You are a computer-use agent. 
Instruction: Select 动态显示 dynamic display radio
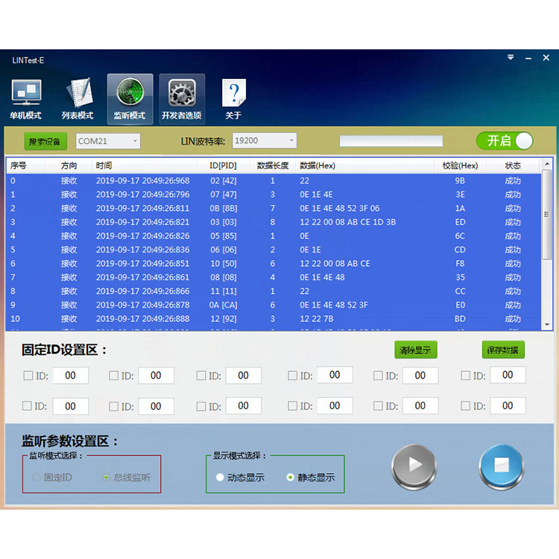(x=220, y=478)
